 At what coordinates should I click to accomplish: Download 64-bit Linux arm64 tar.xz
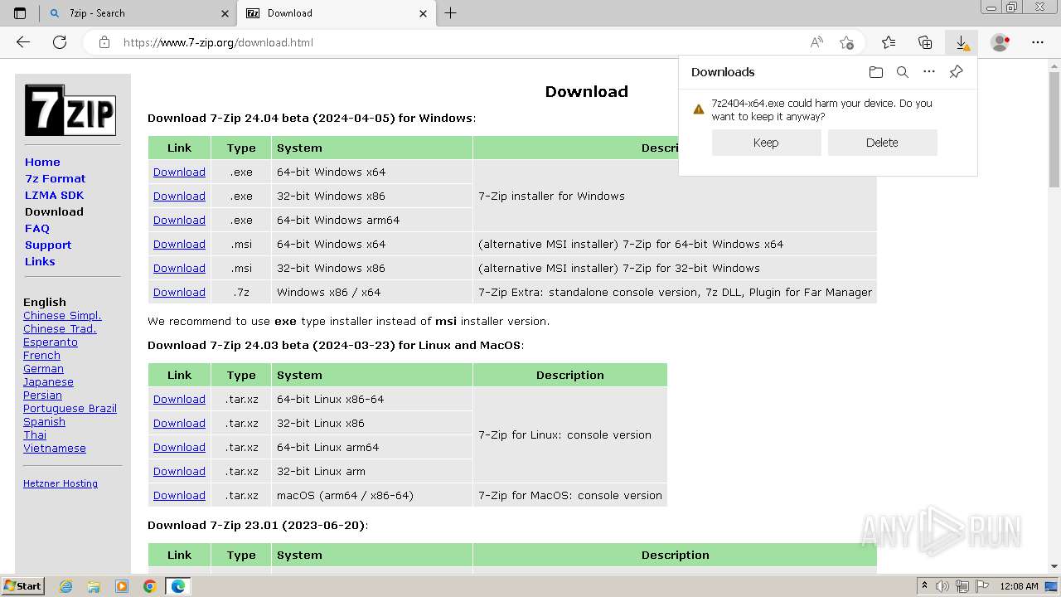[179, 448]
